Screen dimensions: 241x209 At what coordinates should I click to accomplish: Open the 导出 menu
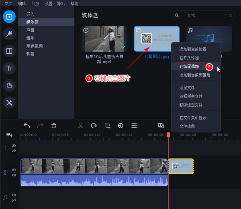tap(61, 4)
